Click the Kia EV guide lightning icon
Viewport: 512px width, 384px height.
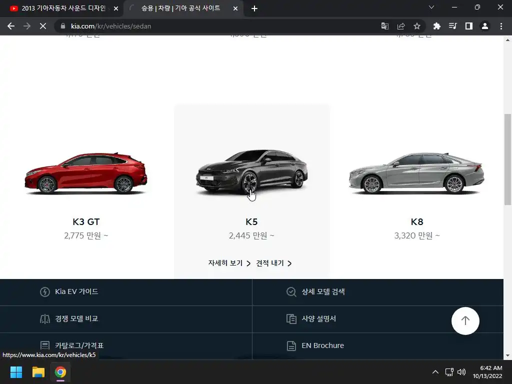click(44, 292)
